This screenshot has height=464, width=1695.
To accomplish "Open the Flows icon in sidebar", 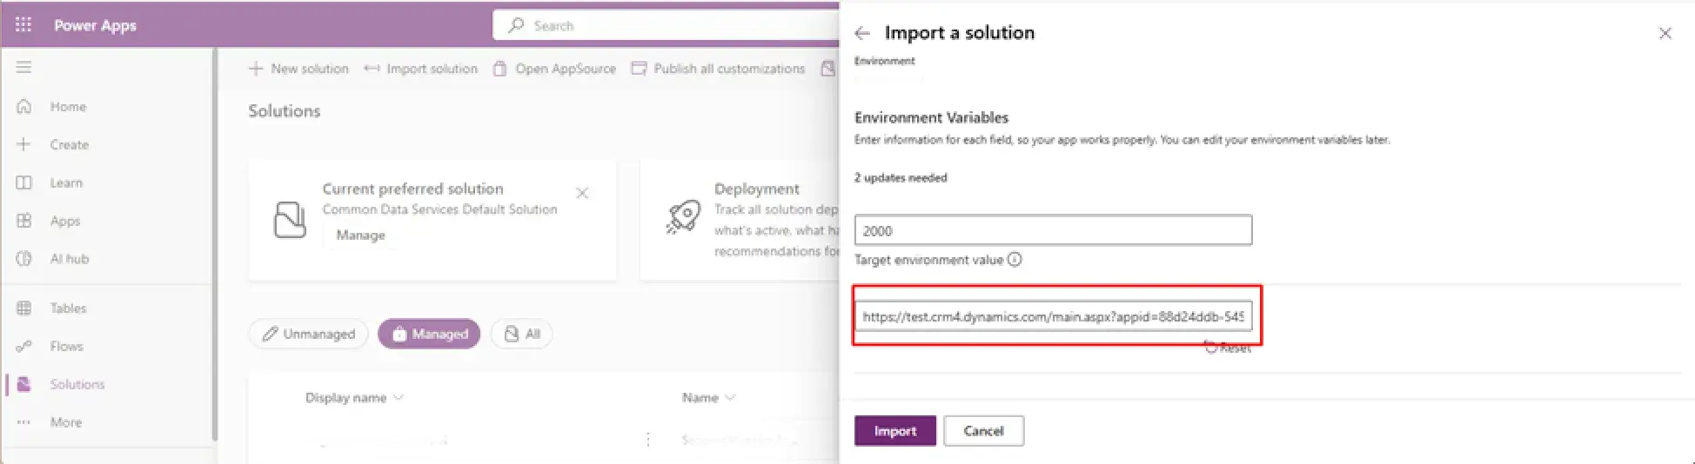I will [x=23, y=346].
